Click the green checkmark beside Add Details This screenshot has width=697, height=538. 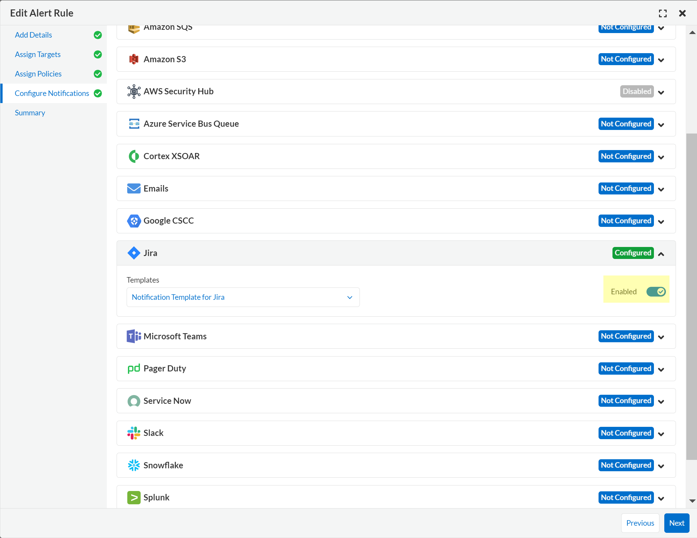click(98, 35)
